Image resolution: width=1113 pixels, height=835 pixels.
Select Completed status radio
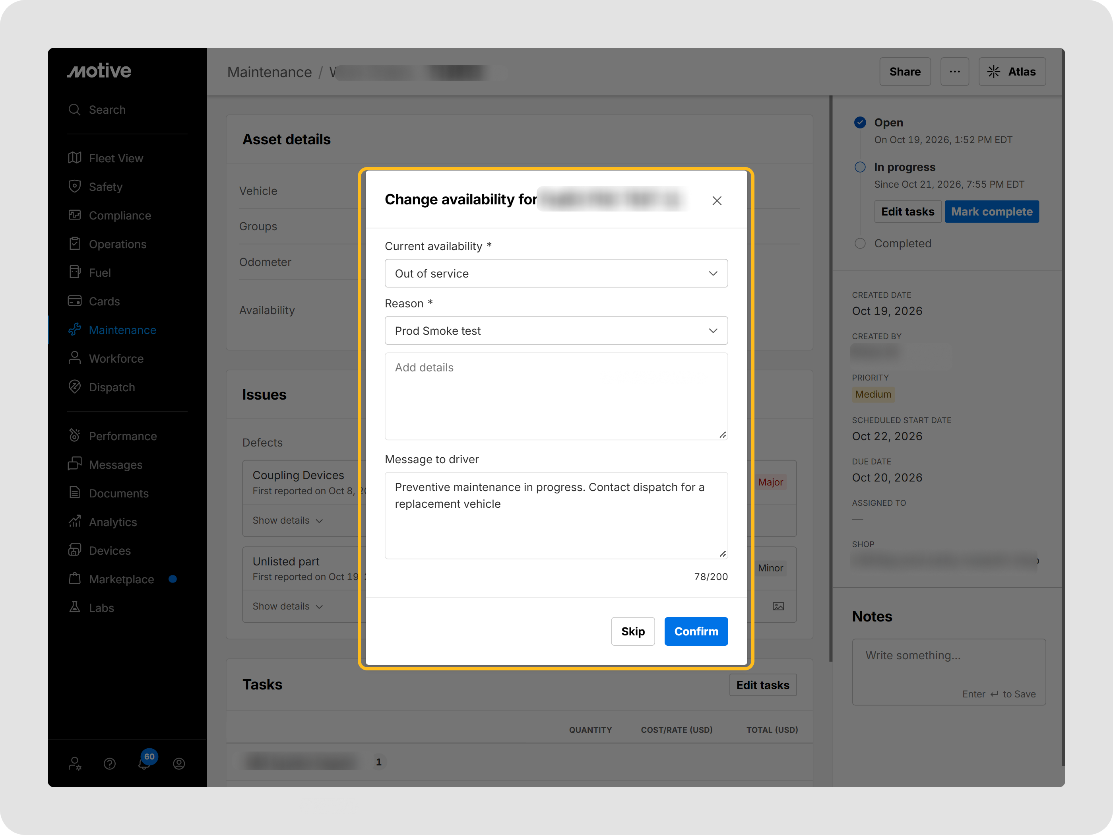tap(860, 244)
